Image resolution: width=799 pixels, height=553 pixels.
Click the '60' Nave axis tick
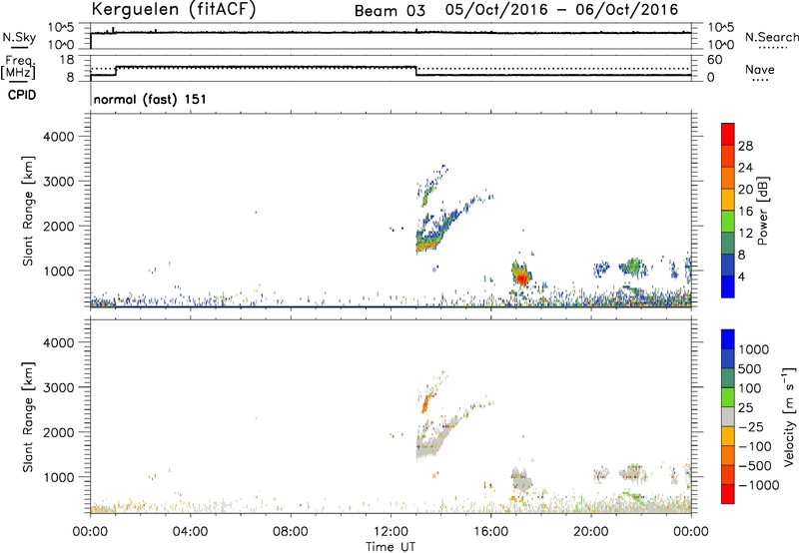tap(714, 60)
